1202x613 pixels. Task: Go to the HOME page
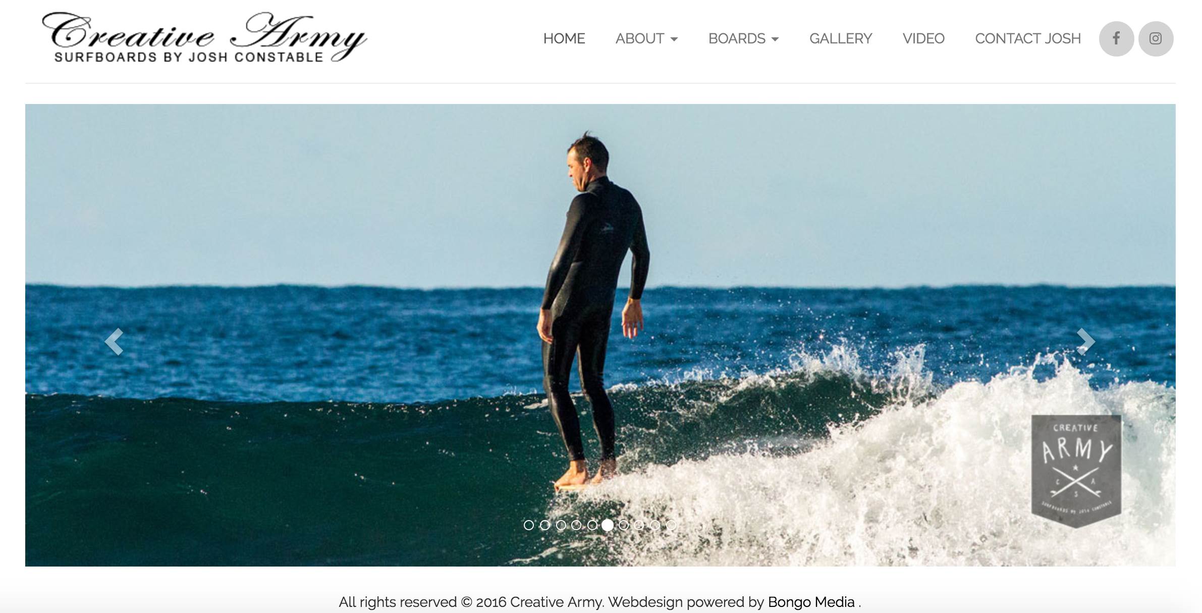point(564,38)
